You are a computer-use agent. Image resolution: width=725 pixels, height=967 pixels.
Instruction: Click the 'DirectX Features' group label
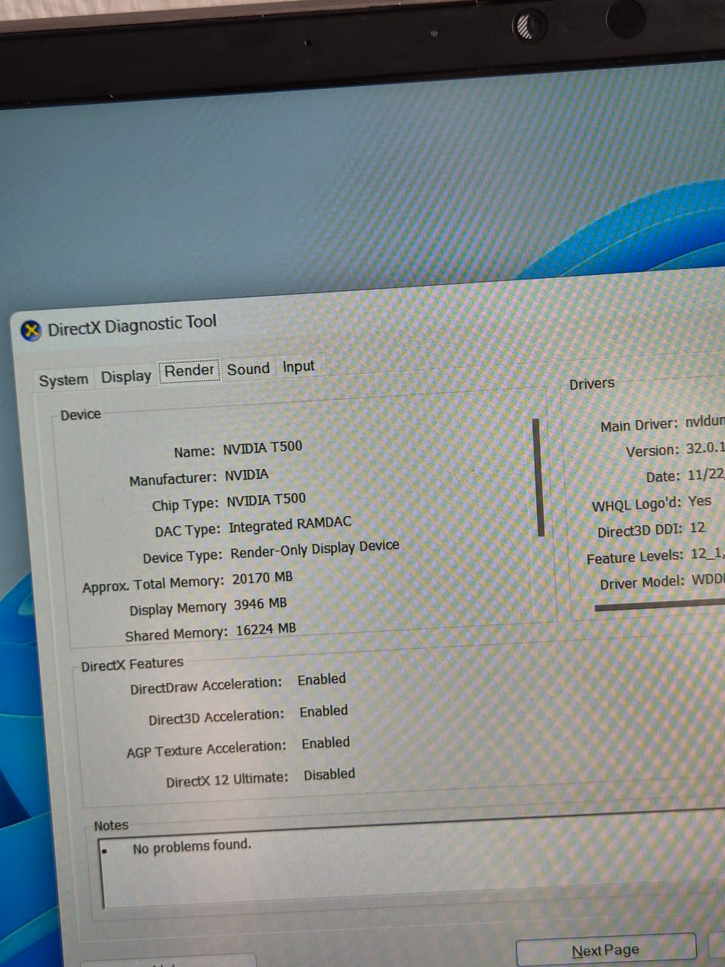[132, 664]
